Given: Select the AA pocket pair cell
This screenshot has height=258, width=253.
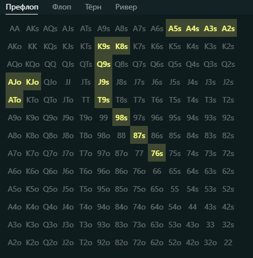Looking at the screenshot, I should point(14,28).
